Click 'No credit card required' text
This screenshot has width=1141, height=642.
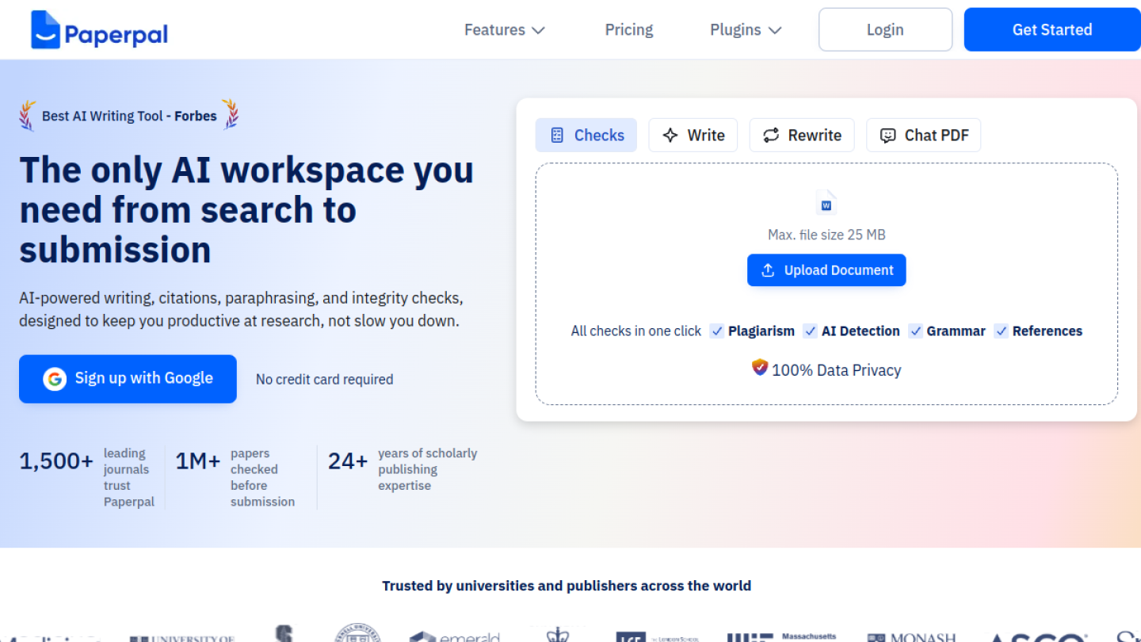tap(325, 380)
